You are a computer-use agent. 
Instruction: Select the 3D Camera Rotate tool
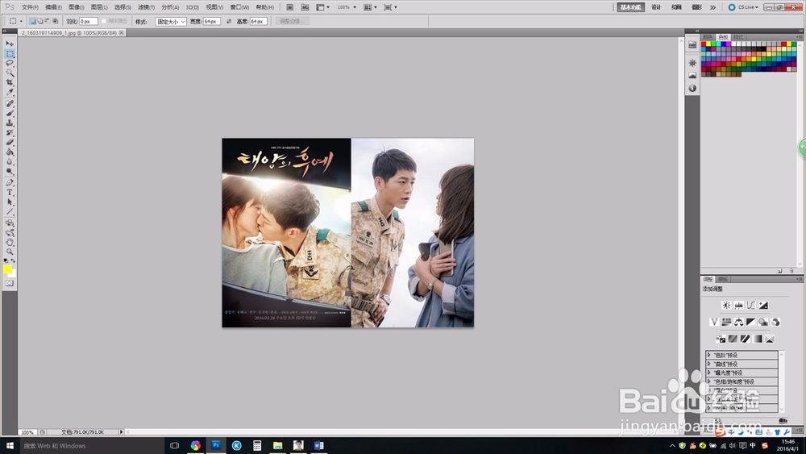pos(10,232)
